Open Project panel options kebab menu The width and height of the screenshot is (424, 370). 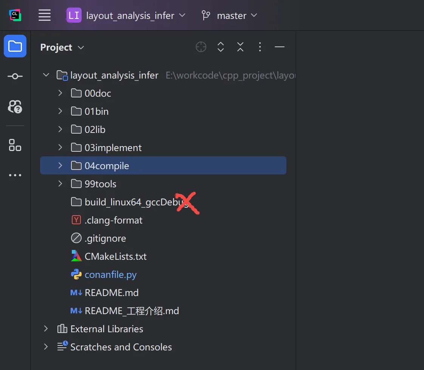pos(260,47)
